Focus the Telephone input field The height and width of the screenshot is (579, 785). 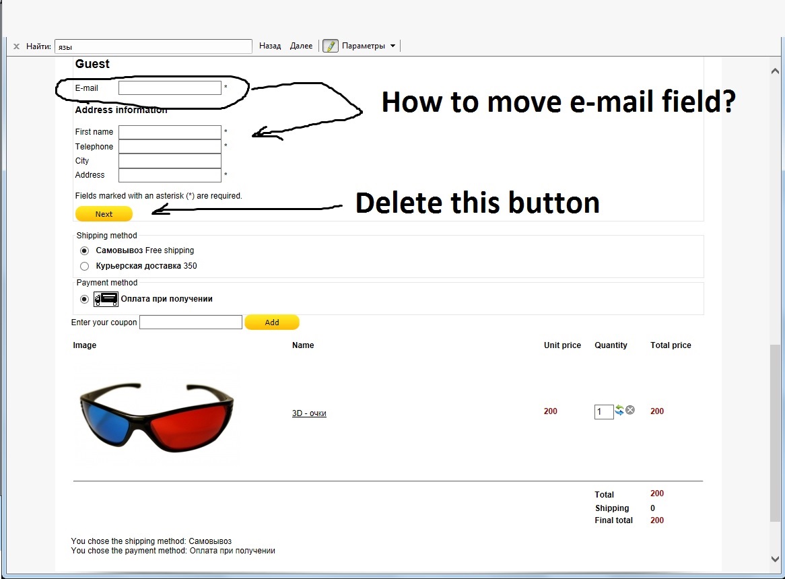coord(170,147)
